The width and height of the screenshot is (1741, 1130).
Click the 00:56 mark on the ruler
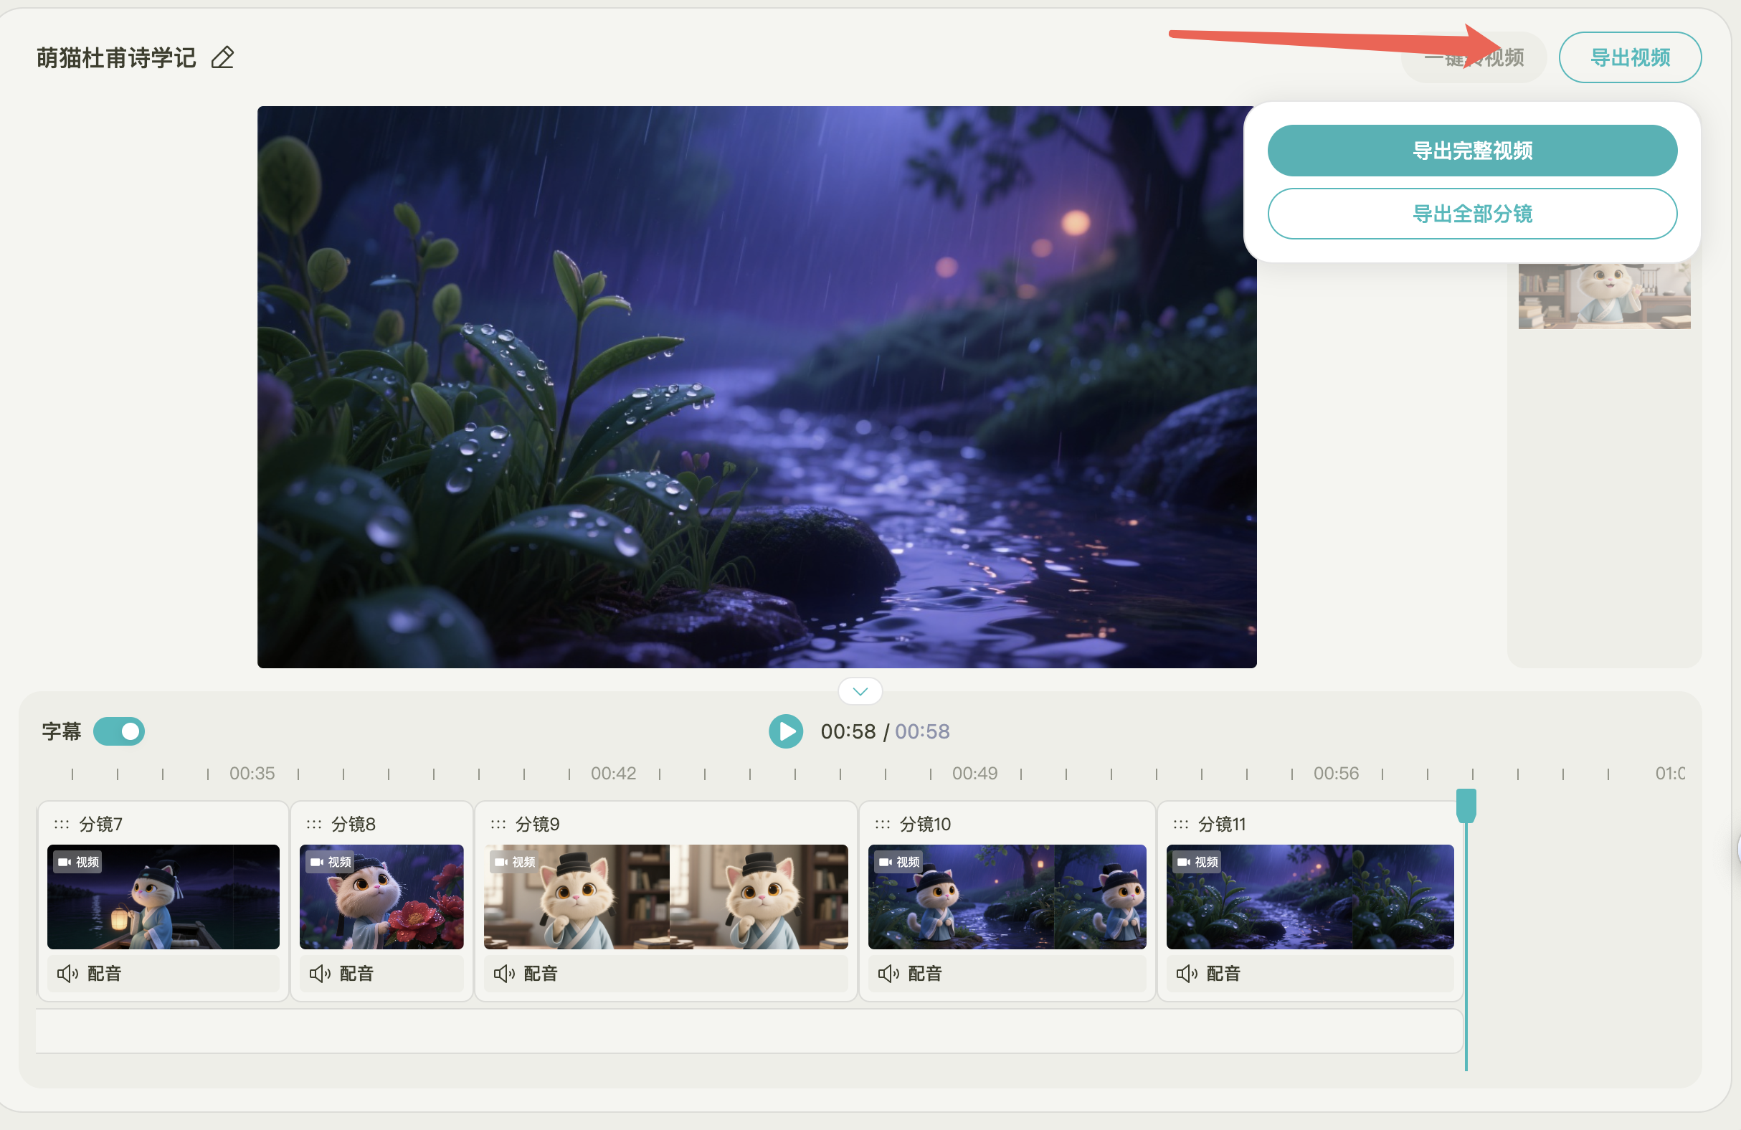[x=1337, y=773]
